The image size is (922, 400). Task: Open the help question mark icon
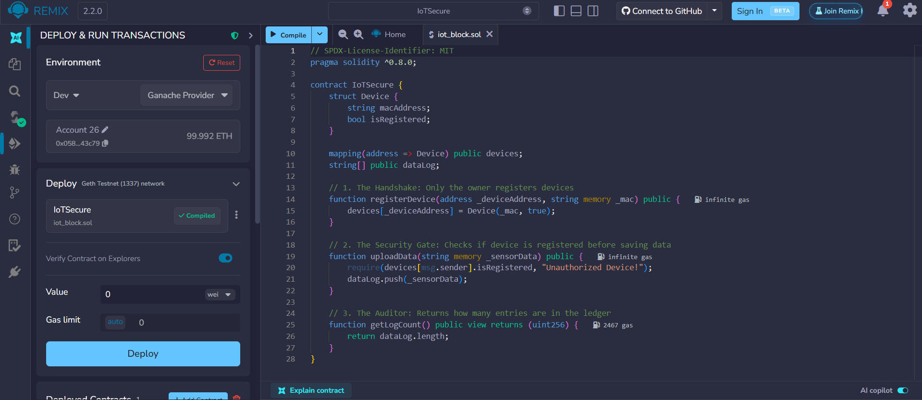coord(15,219)
